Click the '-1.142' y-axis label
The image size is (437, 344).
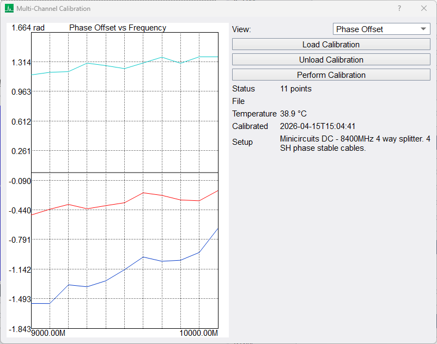pos(20,269)
